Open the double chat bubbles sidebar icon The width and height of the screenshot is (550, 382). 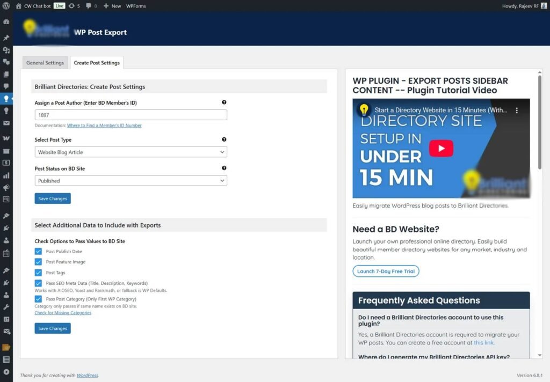6,62
